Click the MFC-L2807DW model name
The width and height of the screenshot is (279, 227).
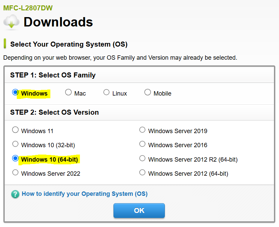pos(28,8)
